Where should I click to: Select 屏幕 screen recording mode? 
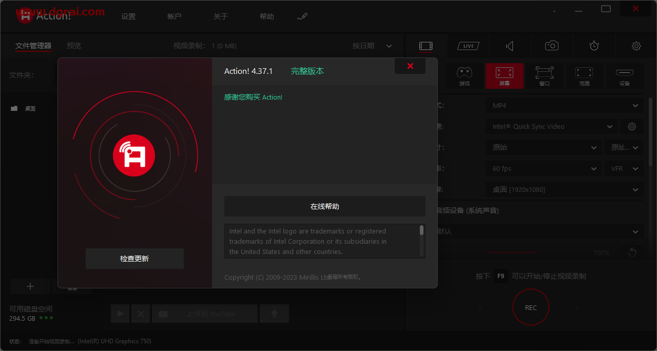coord(505,76)
